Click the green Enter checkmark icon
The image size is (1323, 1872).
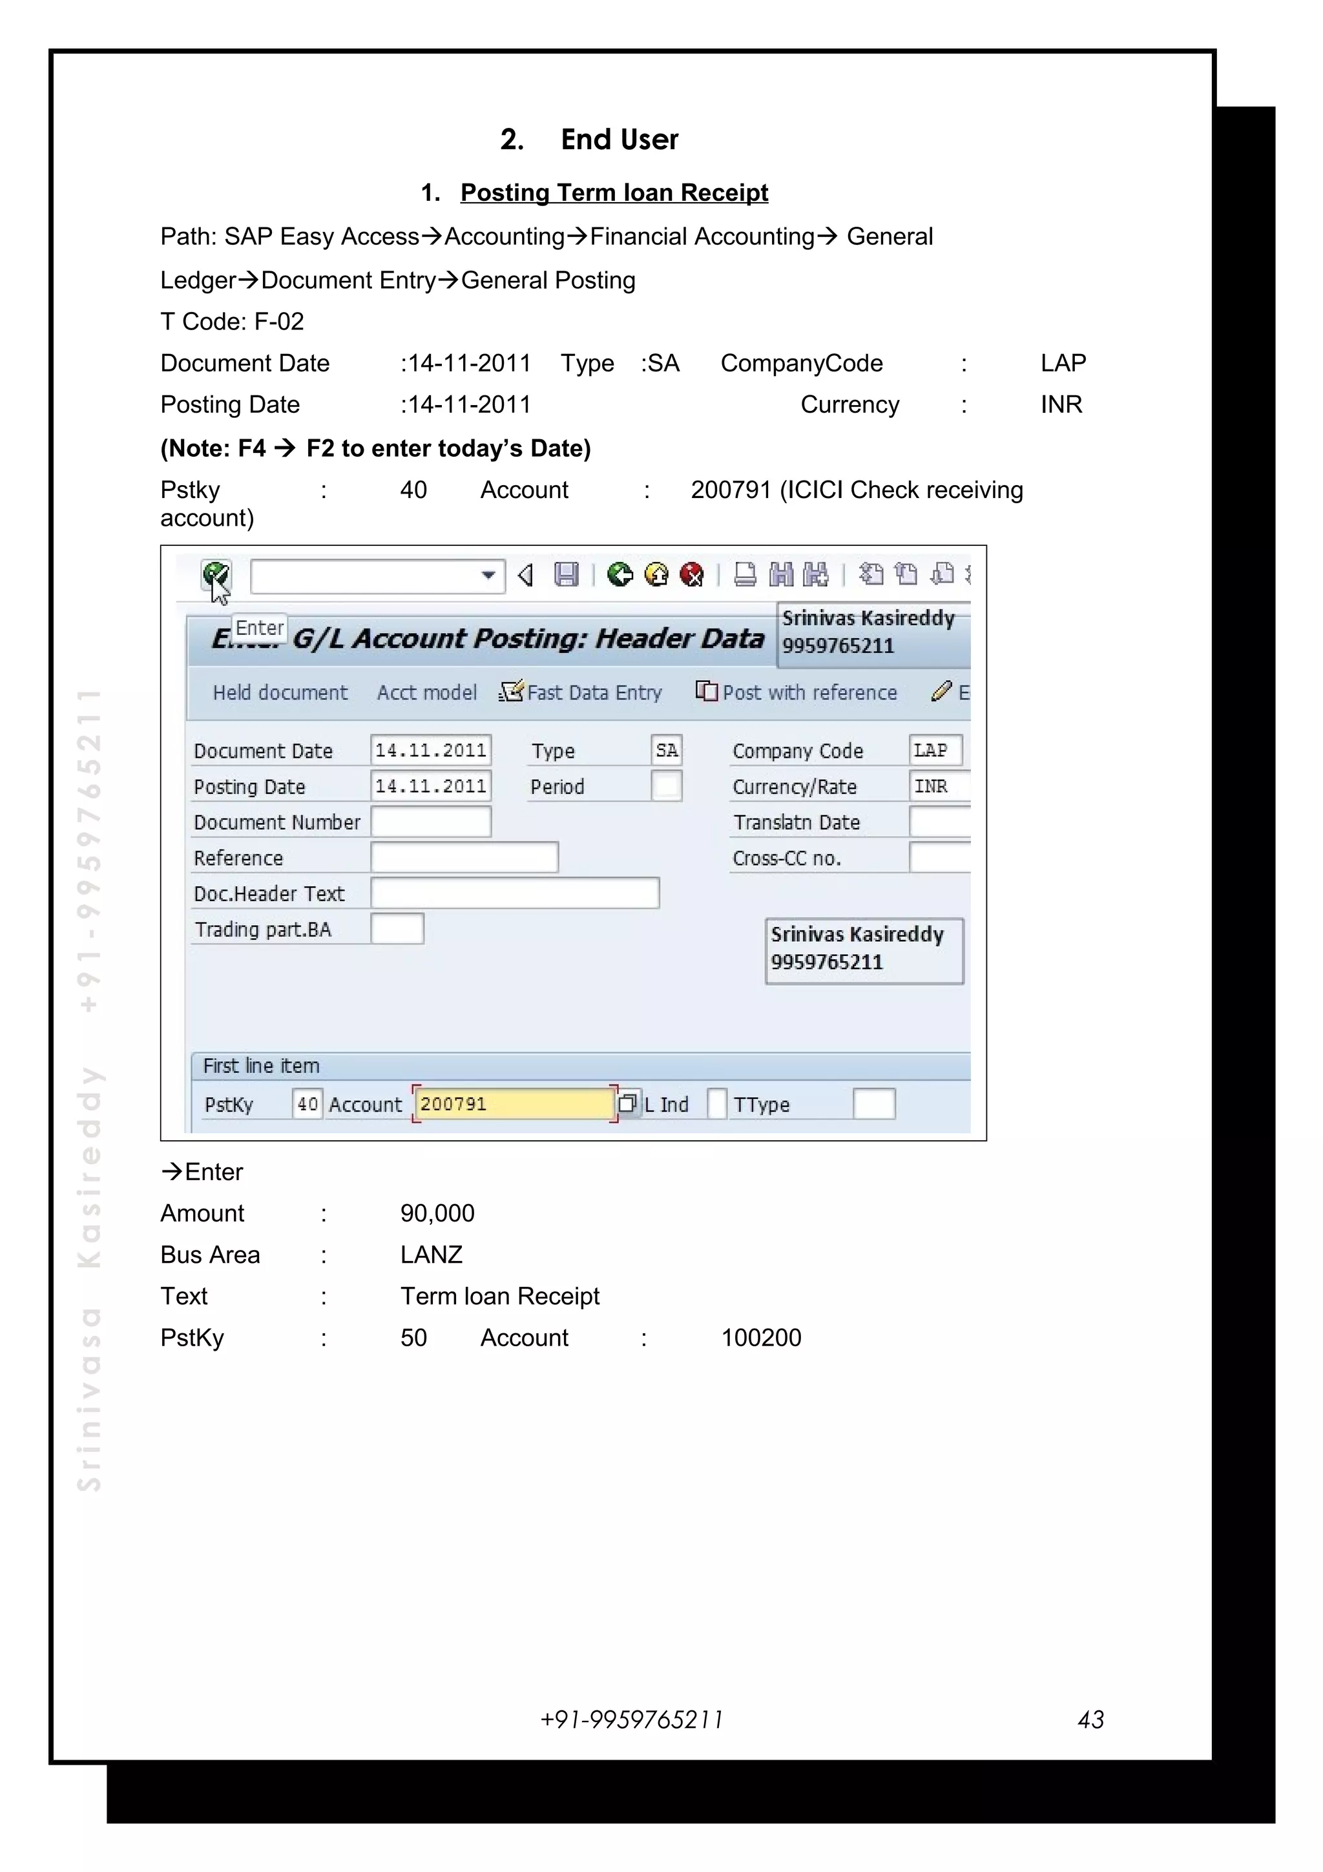216,575
